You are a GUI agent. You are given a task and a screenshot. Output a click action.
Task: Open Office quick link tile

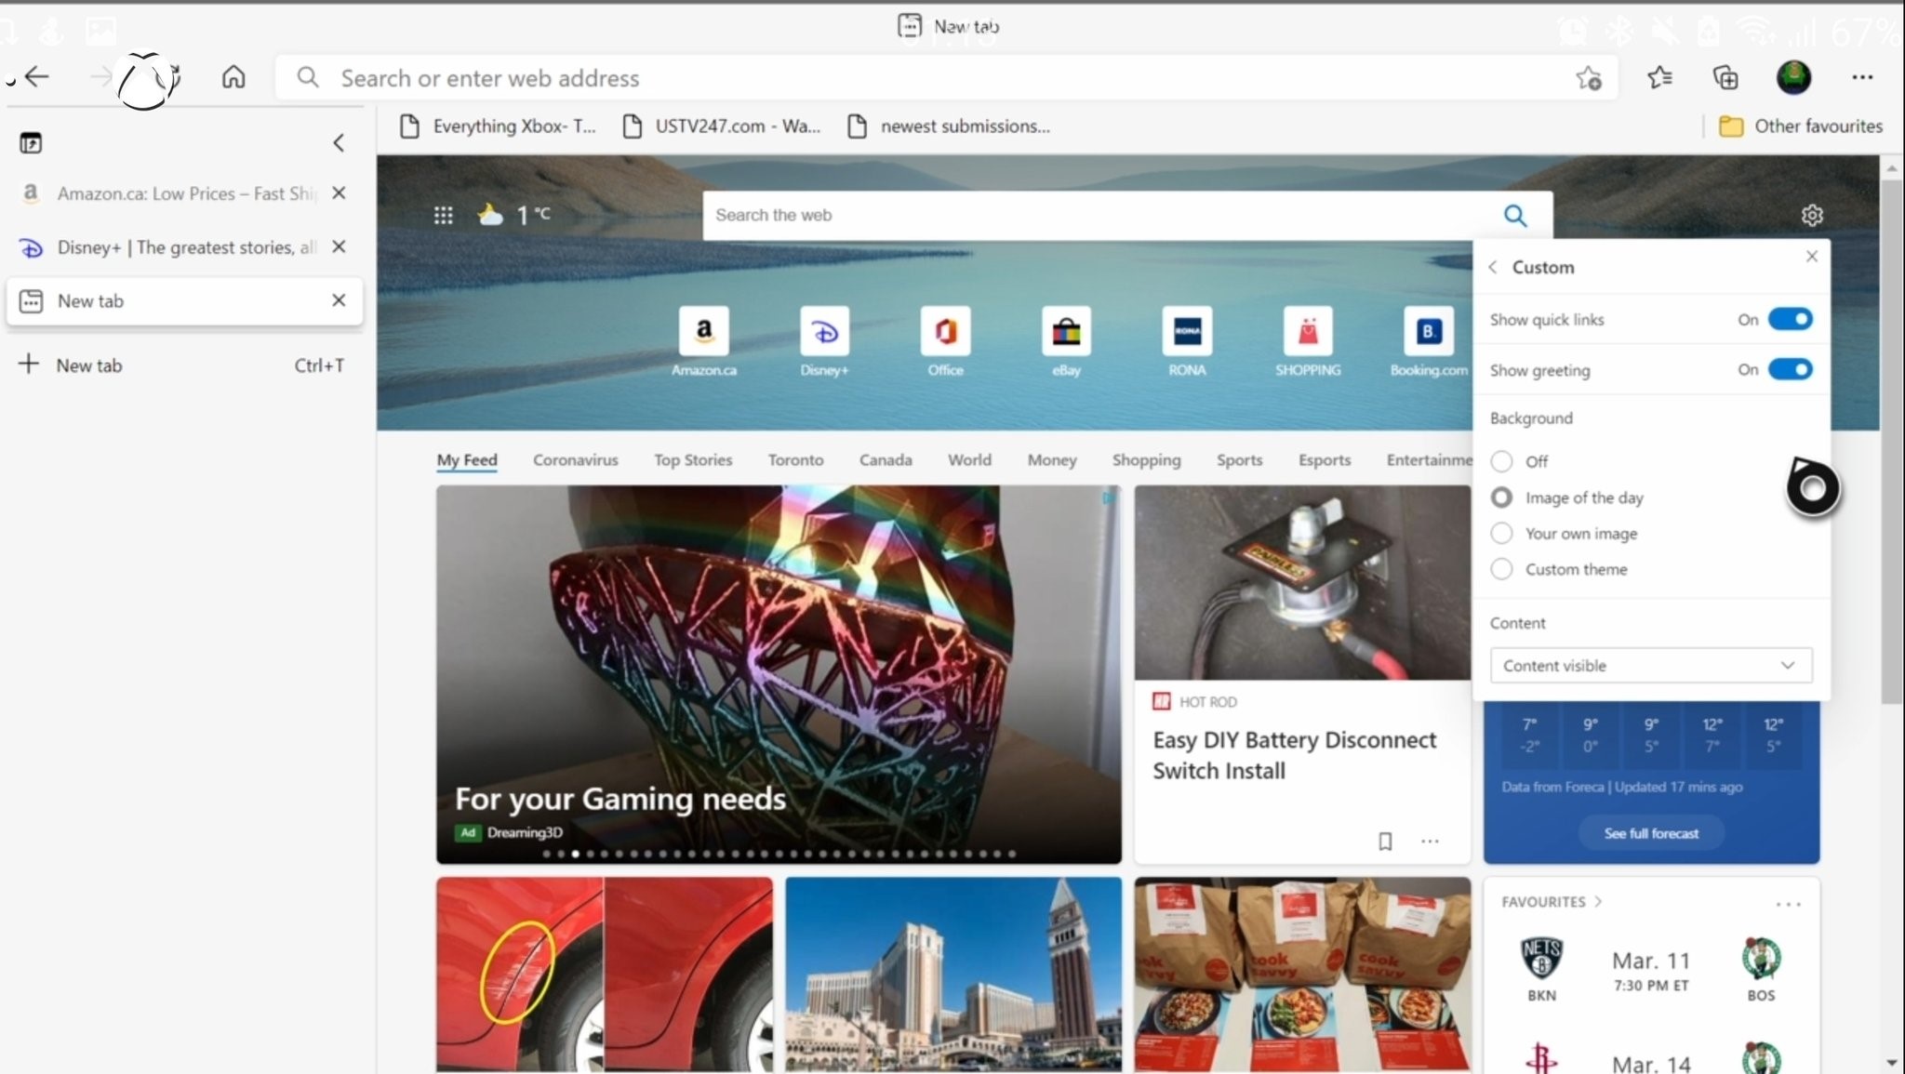click(946, 341)
